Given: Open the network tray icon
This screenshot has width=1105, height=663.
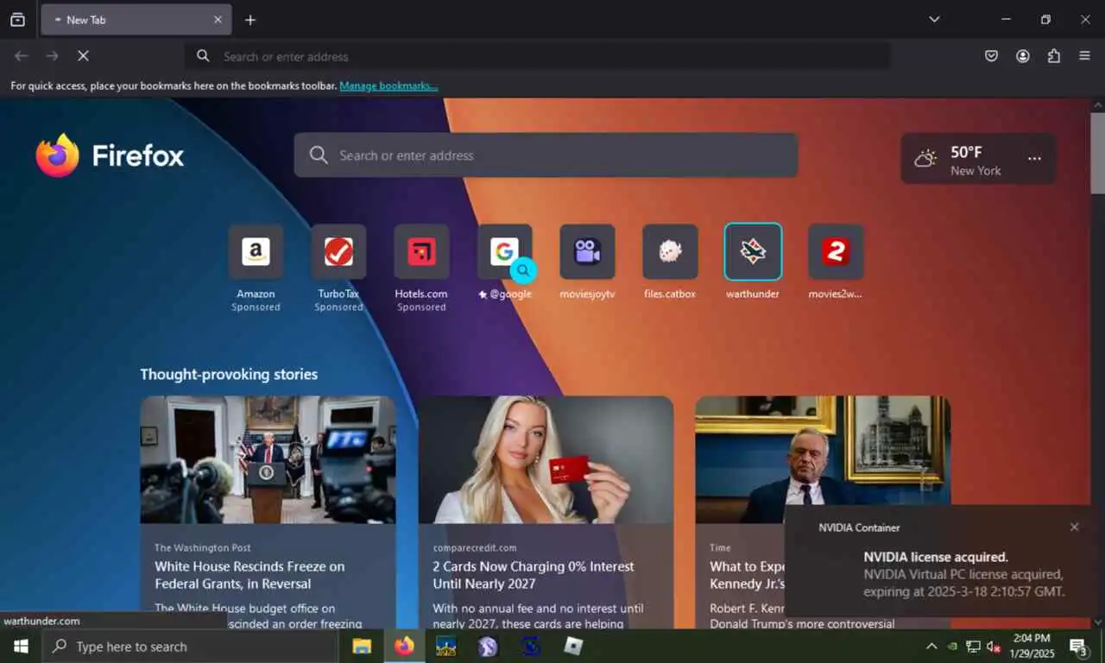Looking at the screenshot, I should point(973,646).
